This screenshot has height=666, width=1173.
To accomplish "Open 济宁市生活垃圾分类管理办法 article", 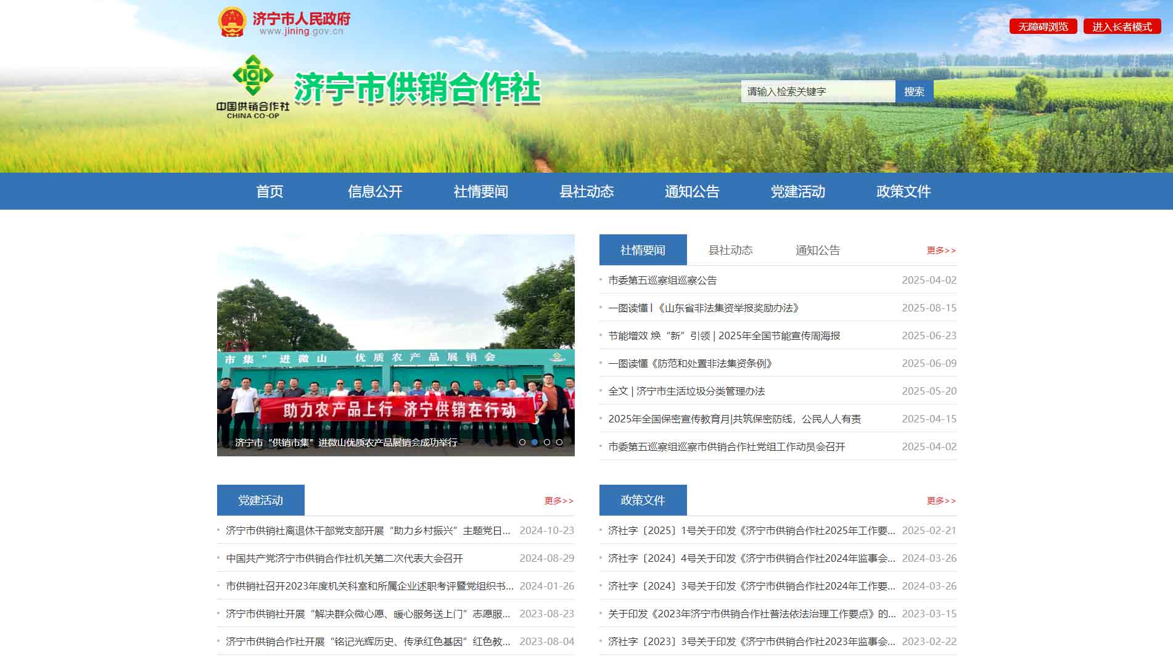I will (x=686, y=391).
